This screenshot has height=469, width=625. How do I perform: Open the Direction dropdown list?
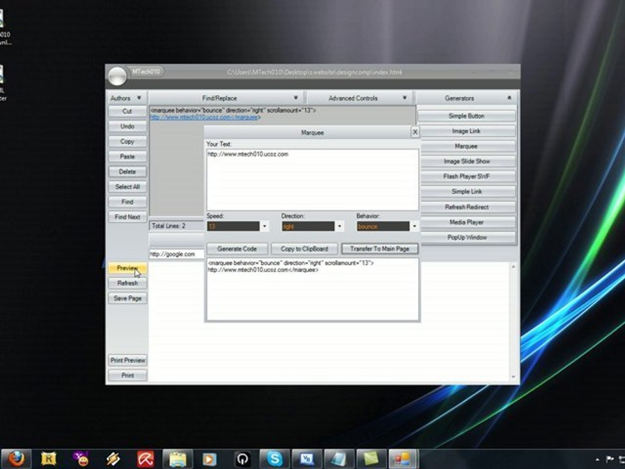coord(339,227)
